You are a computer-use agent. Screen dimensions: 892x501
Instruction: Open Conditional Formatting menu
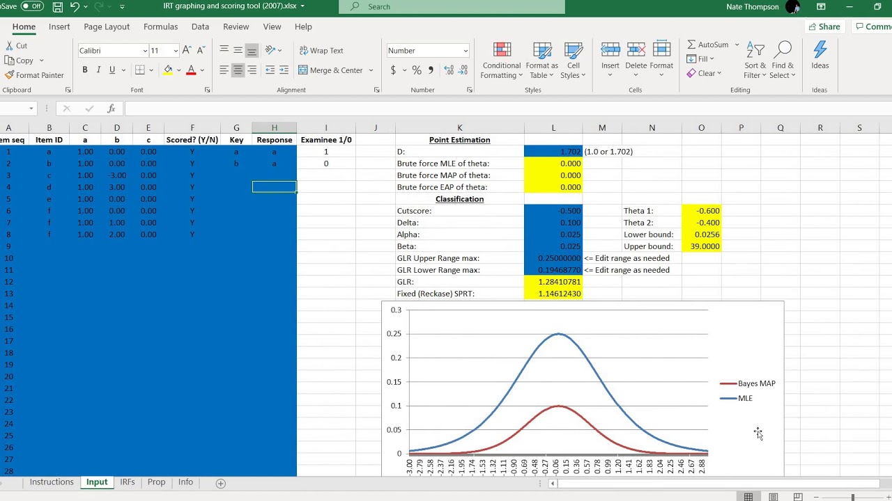point(501,61)
